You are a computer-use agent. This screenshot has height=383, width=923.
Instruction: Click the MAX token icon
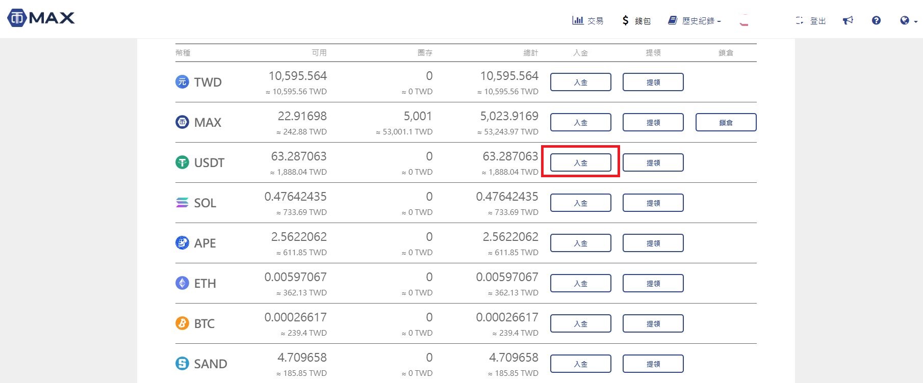tap(182, 122)
